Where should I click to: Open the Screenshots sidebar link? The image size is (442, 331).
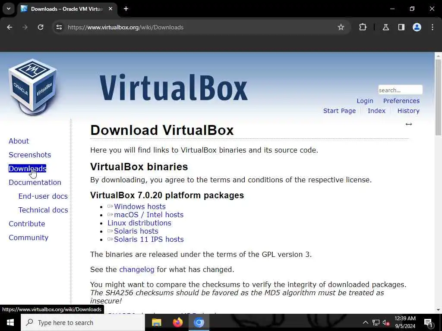[x=30, y=155]
